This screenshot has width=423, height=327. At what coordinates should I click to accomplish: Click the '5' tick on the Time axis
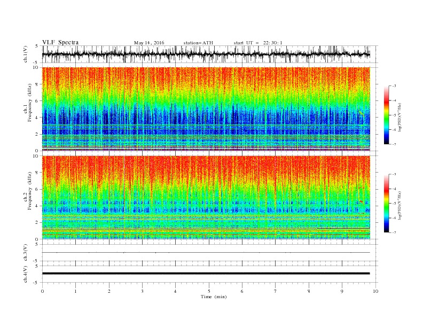point(209,291)
